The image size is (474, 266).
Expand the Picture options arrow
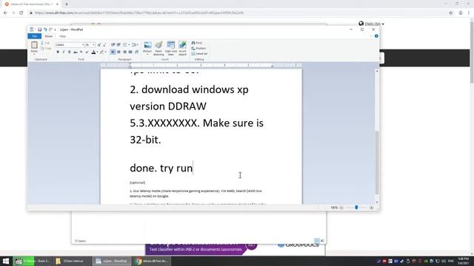point(147,53)
